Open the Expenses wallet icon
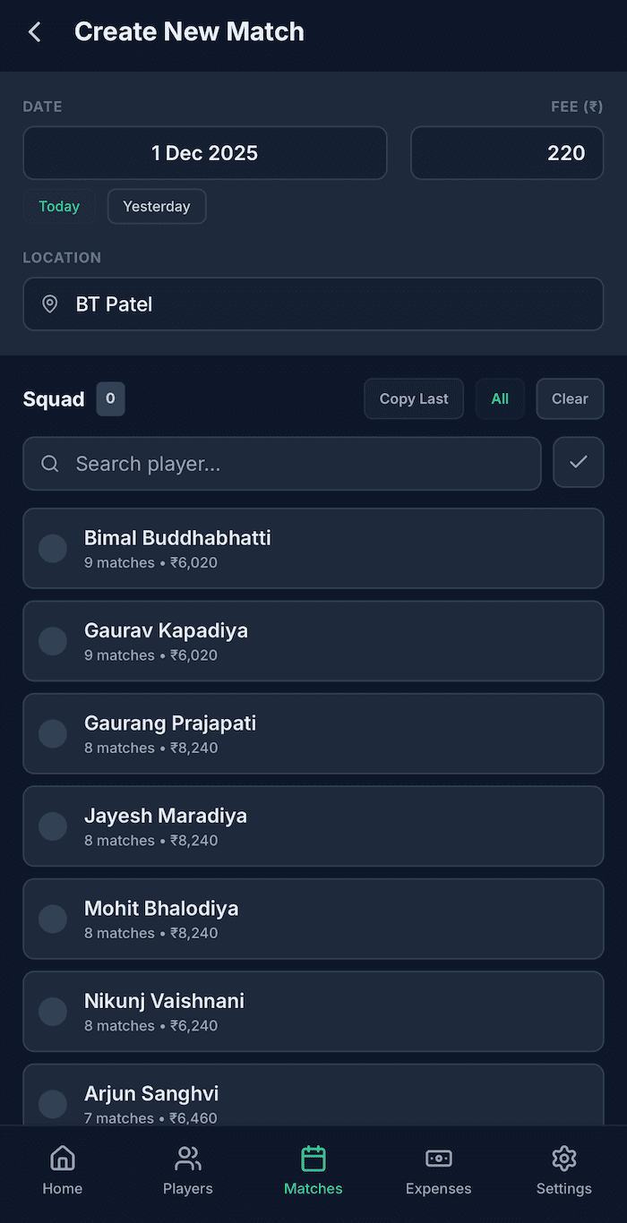 (x=438, y=1158)
